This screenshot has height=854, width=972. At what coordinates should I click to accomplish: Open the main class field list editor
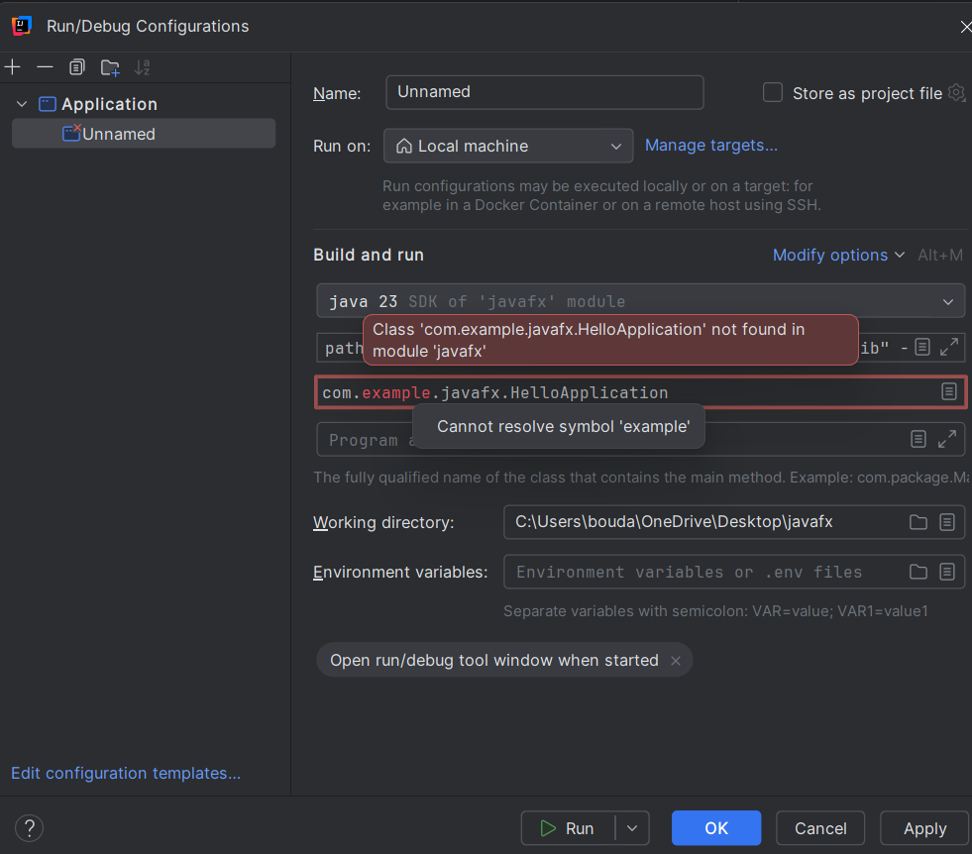pyautogui.click(x=948, y=391)
